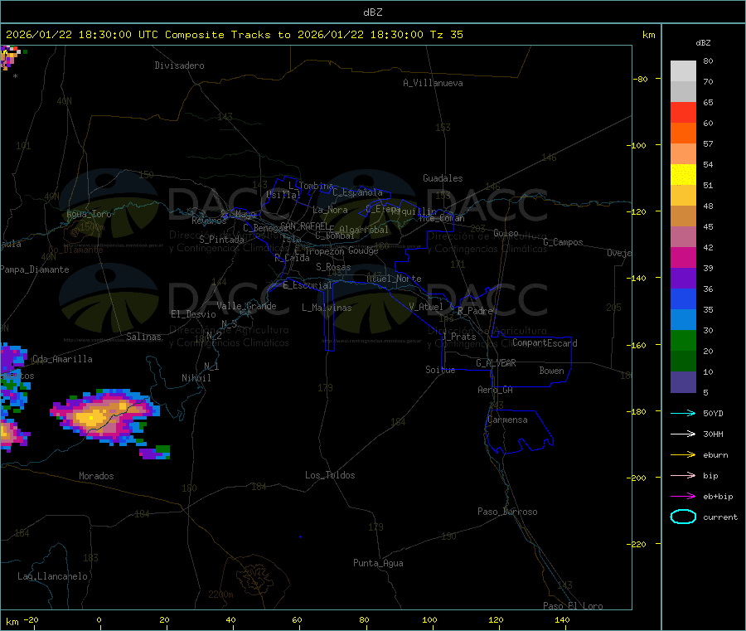Click the L_Malvinas map label
The width and height of the screenshot is (746, 631).
pos(327,308)
